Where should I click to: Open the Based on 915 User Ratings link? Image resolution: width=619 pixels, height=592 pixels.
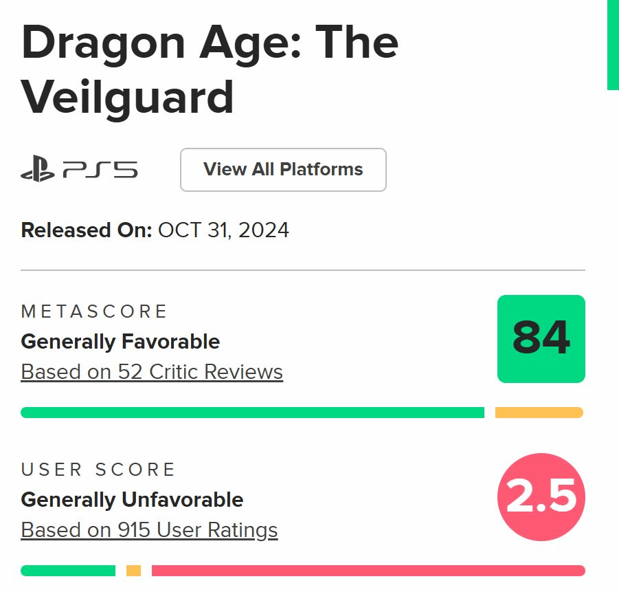coord(149,530)
